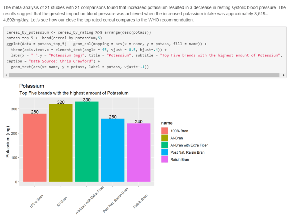The width and height of the screenshot is (290, 217).
Task: Click the olive All-Bran bar
Action: point(61,145)
